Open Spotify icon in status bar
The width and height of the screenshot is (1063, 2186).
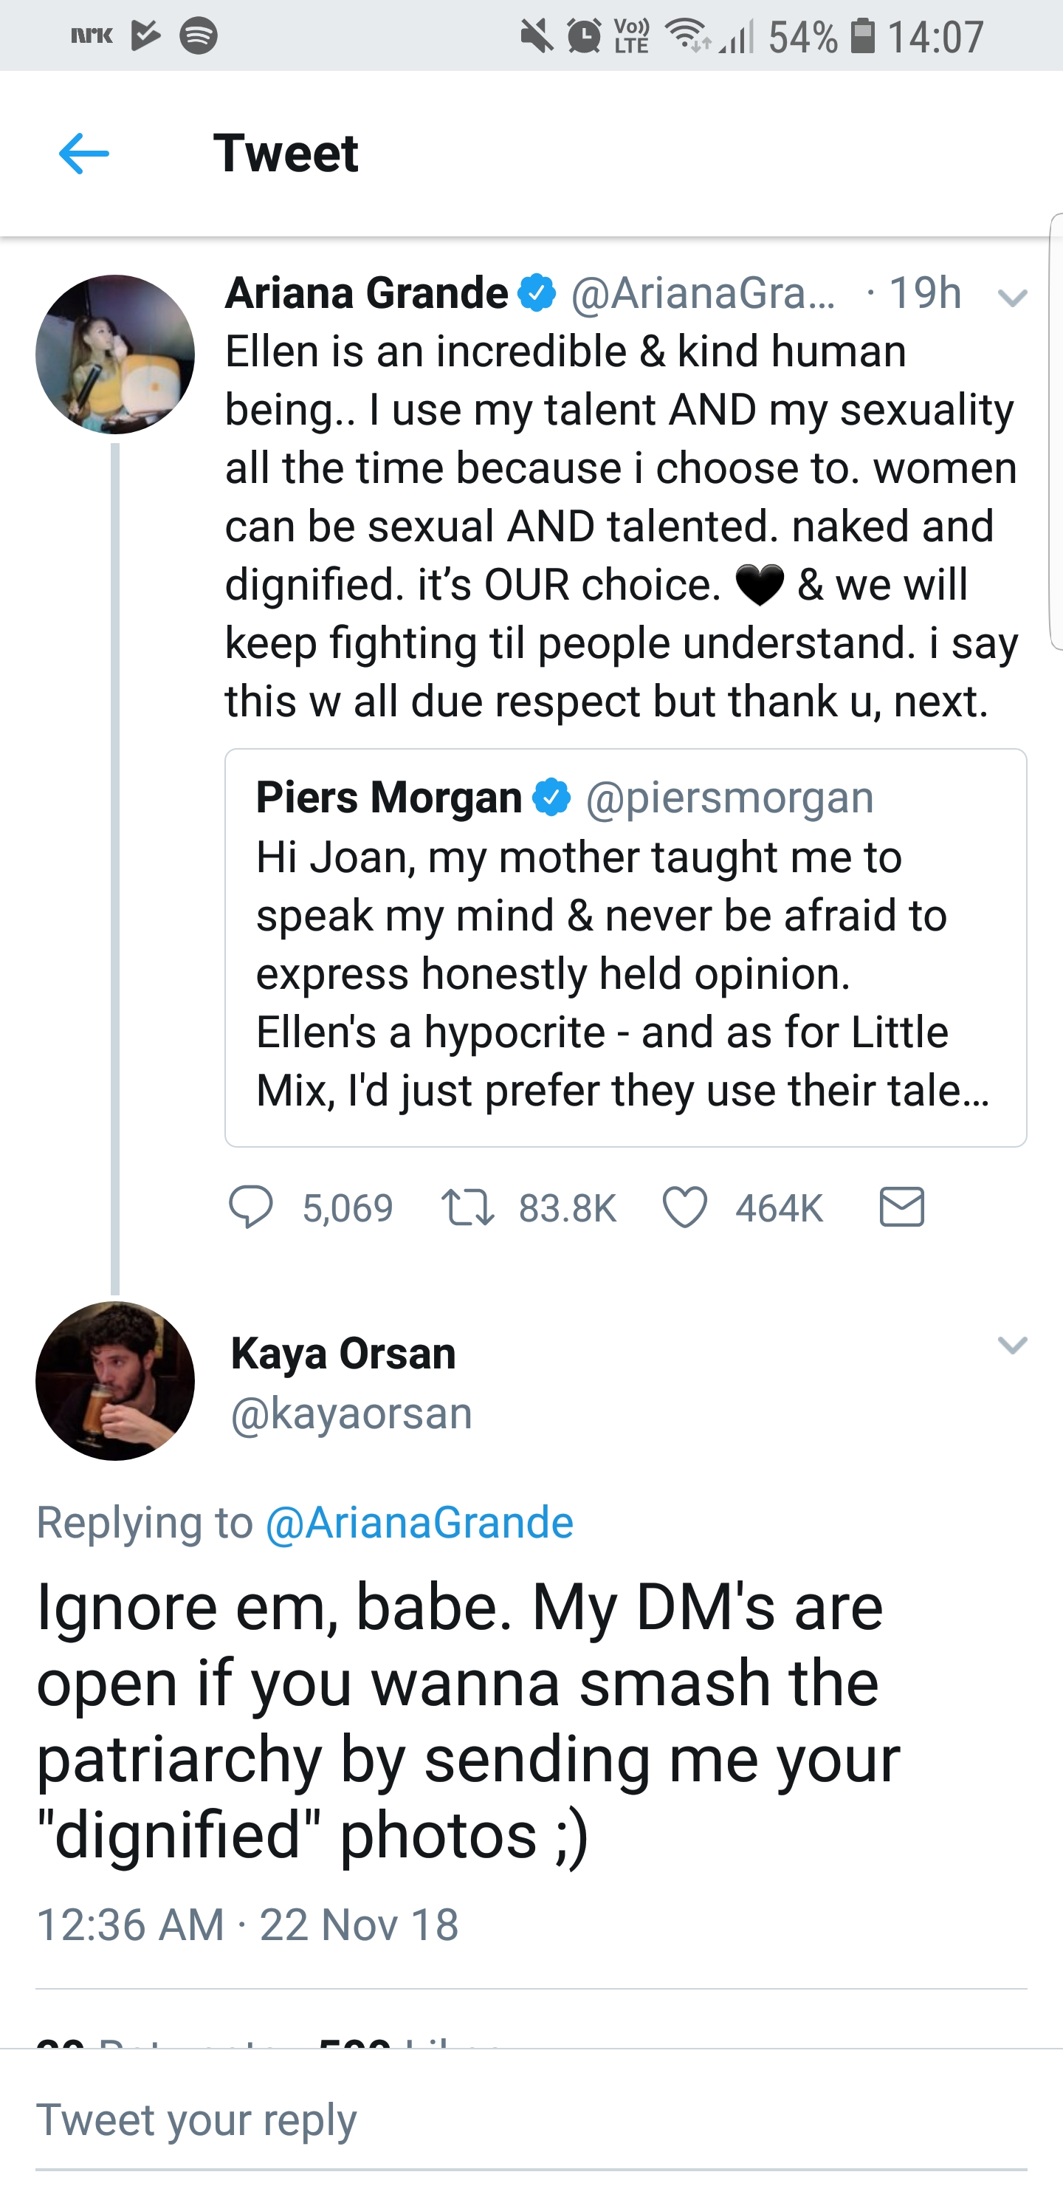(x=199, y=35)
